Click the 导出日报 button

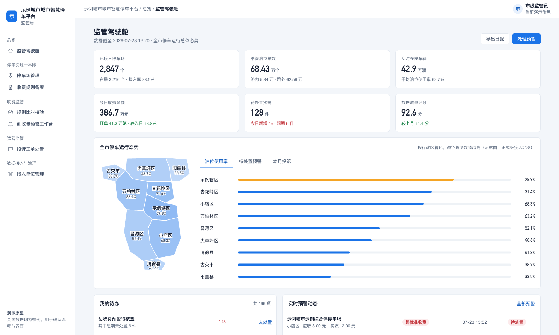(x=495, y=39)
